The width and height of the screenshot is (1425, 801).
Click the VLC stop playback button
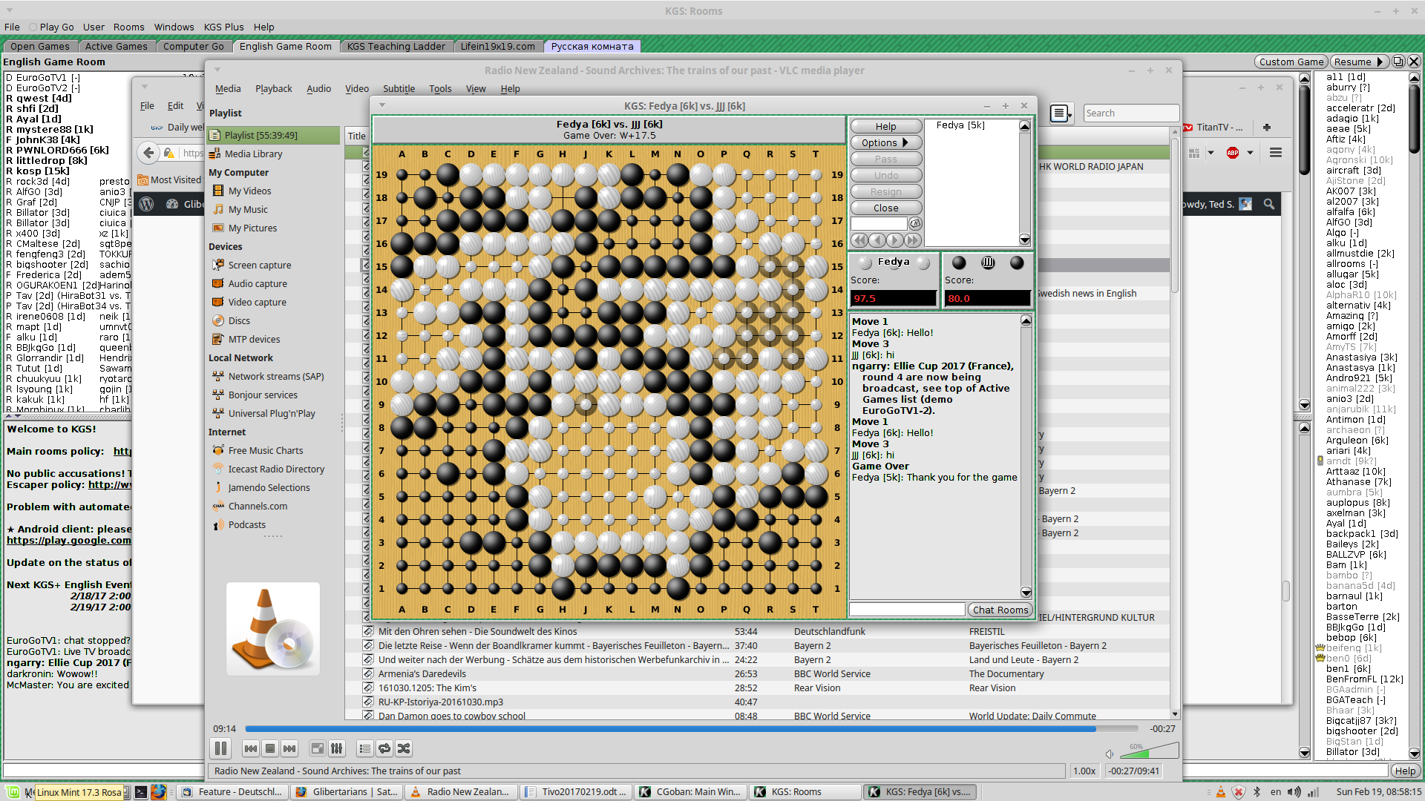[270, 748]
